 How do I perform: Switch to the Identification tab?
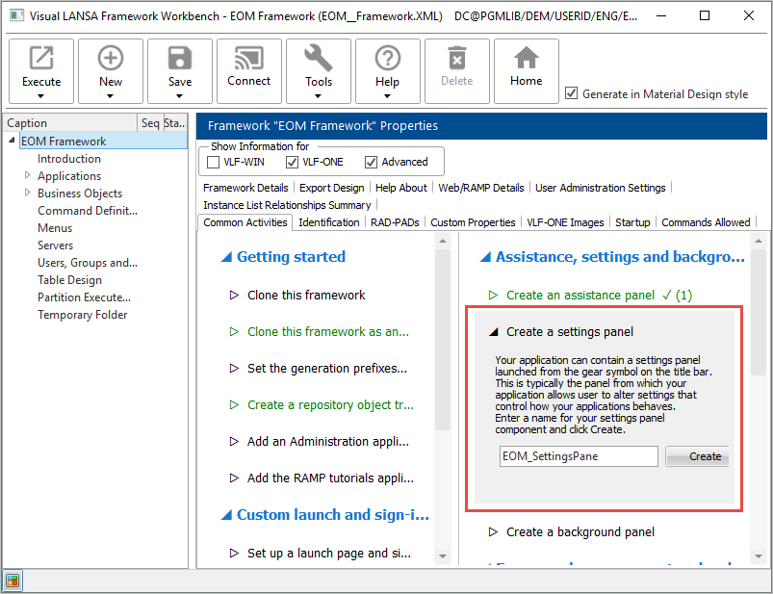(x=329, y=222)
